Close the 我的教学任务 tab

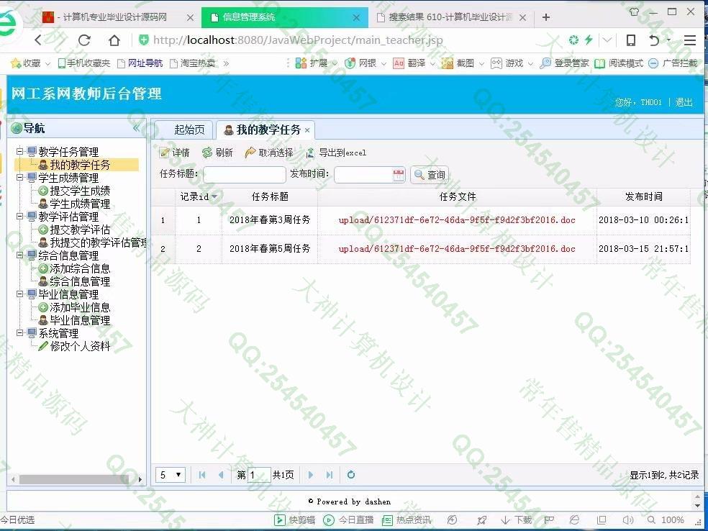tap(307, 130)
